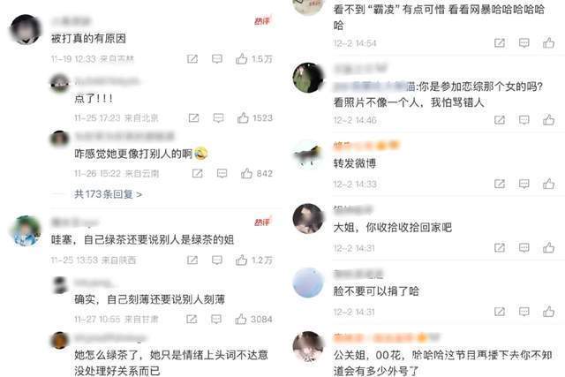The height and width of the screenshot is (377, 565).
Task: Like the comment "脸不要可以捐了哈"
Action: (x=548, y=312)
